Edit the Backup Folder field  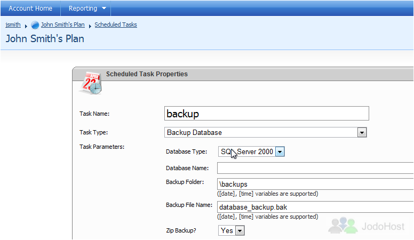315,184
